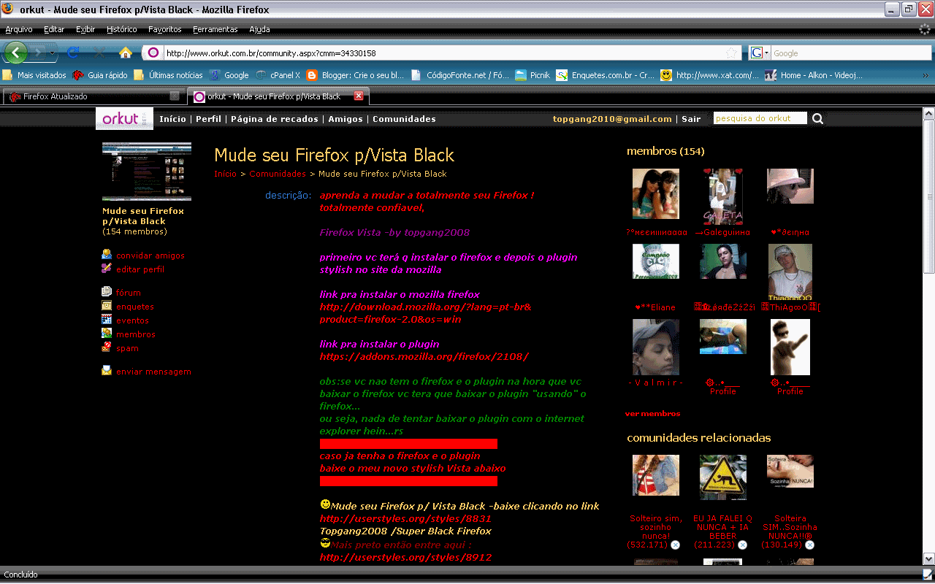Open the search engine Google dropdown
The width and height of the screenshot is (935, 584).
coord(760,53)
